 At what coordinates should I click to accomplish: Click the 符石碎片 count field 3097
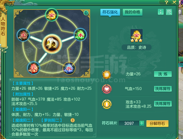pos(129,123)
